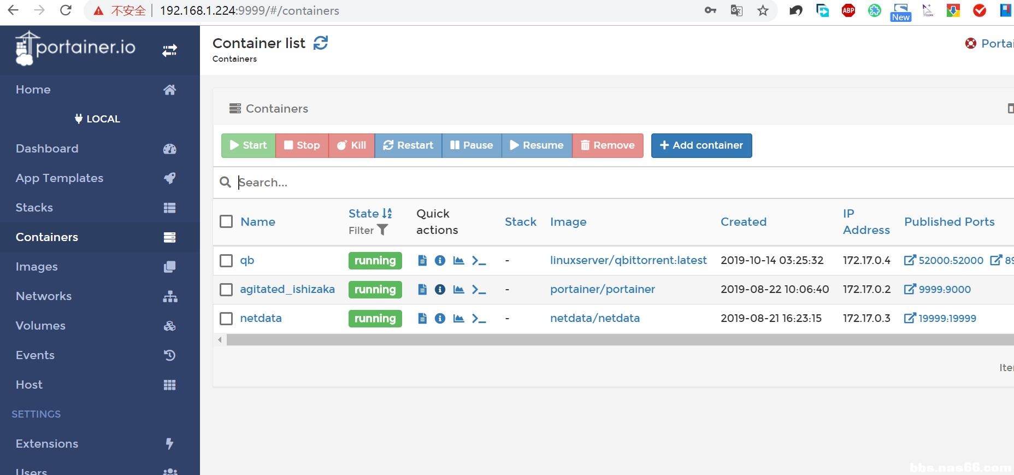Viewport: 1014px width, 475px height.
Task: Click the Remove button
Action: coord(608,145)
